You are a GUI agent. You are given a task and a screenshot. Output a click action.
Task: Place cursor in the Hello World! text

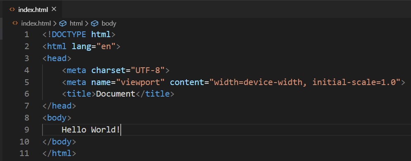(91, 130)
